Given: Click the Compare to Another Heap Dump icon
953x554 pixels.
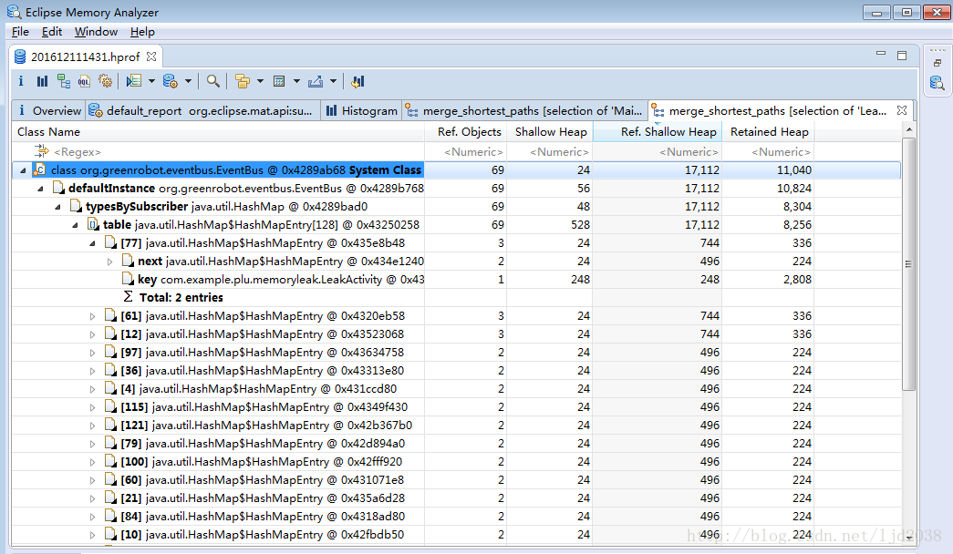Looking at the screenshot, I should pyautogui.click(x=357, y=81).
